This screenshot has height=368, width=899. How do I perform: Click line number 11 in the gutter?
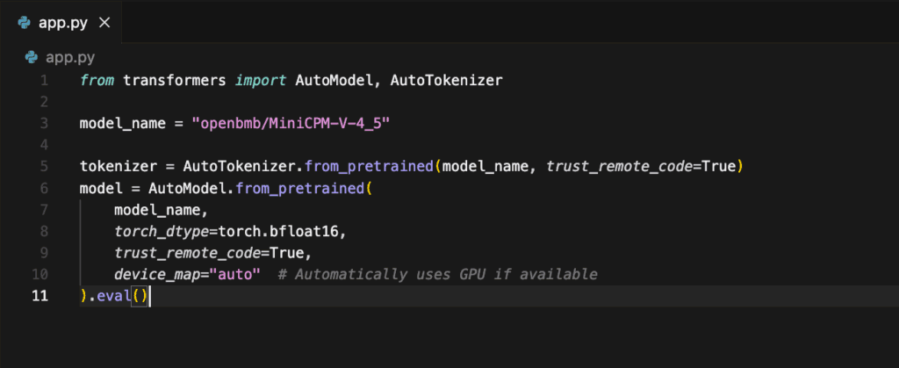(40, 296)
